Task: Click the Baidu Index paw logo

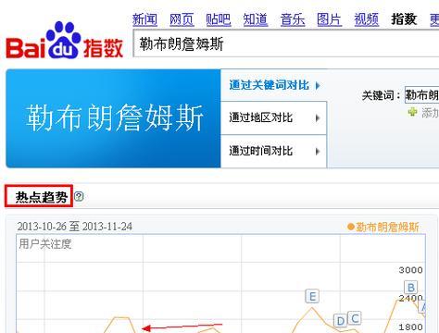Action: click(x=65, y=40)
